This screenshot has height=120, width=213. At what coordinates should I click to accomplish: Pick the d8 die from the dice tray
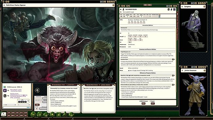pyautogui.click(x=52, y=114)
